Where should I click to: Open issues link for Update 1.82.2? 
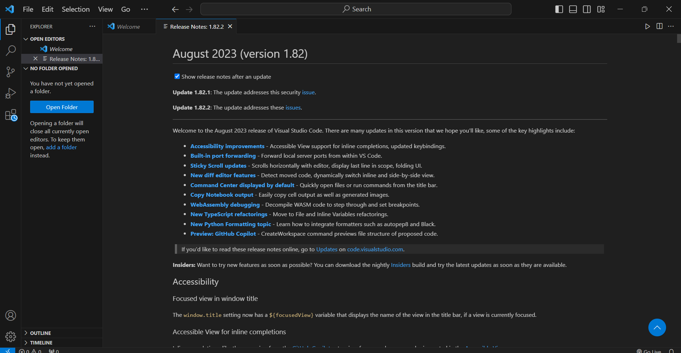293,107
